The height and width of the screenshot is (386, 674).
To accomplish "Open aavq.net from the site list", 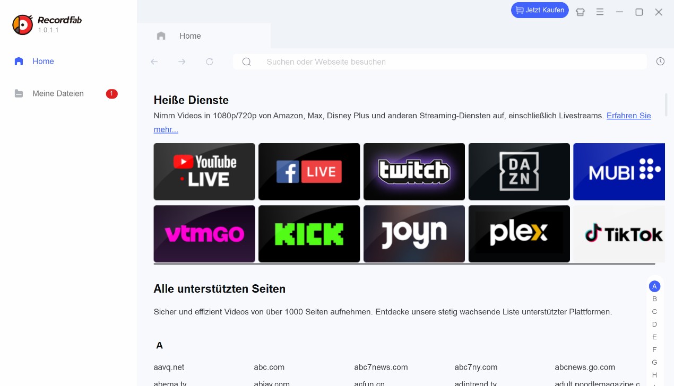I will [169, 367].
